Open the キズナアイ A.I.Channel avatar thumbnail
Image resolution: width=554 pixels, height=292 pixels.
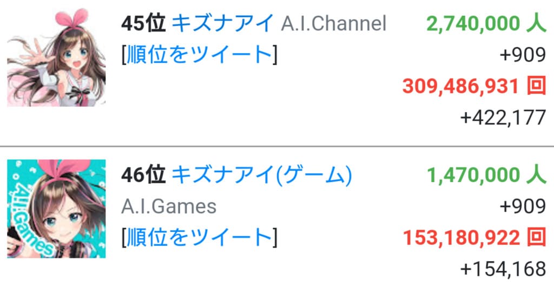point(56,57)
